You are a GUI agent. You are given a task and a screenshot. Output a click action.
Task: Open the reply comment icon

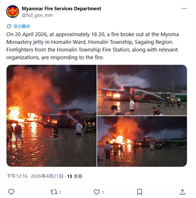(11, 192)
